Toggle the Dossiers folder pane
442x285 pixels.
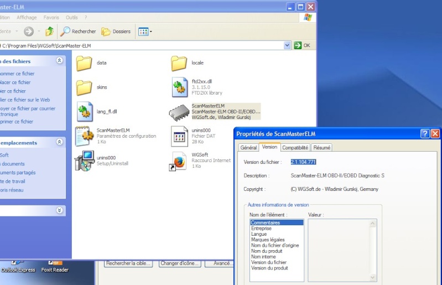pyautogui.click(x=116, y=32)
